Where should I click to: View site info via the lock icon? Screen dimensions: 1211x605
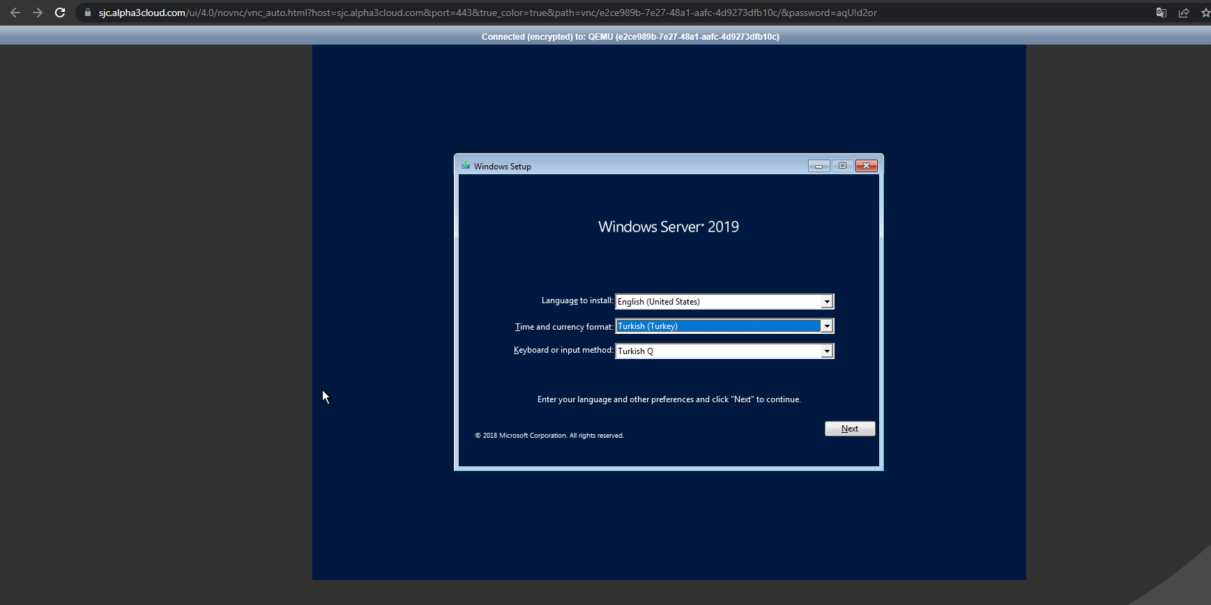coord(88,13)
